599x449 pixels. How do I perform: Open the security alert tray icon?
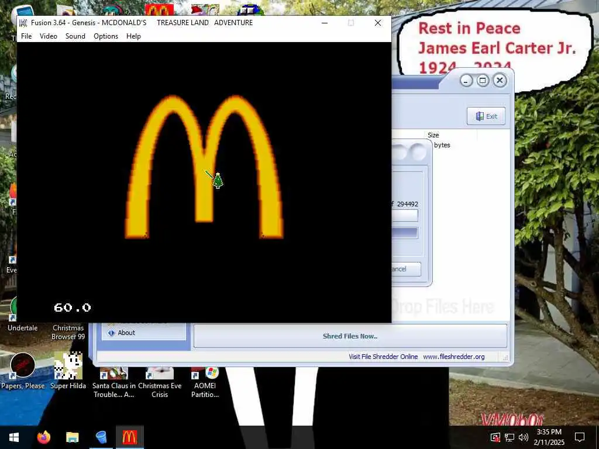(495, 437)
